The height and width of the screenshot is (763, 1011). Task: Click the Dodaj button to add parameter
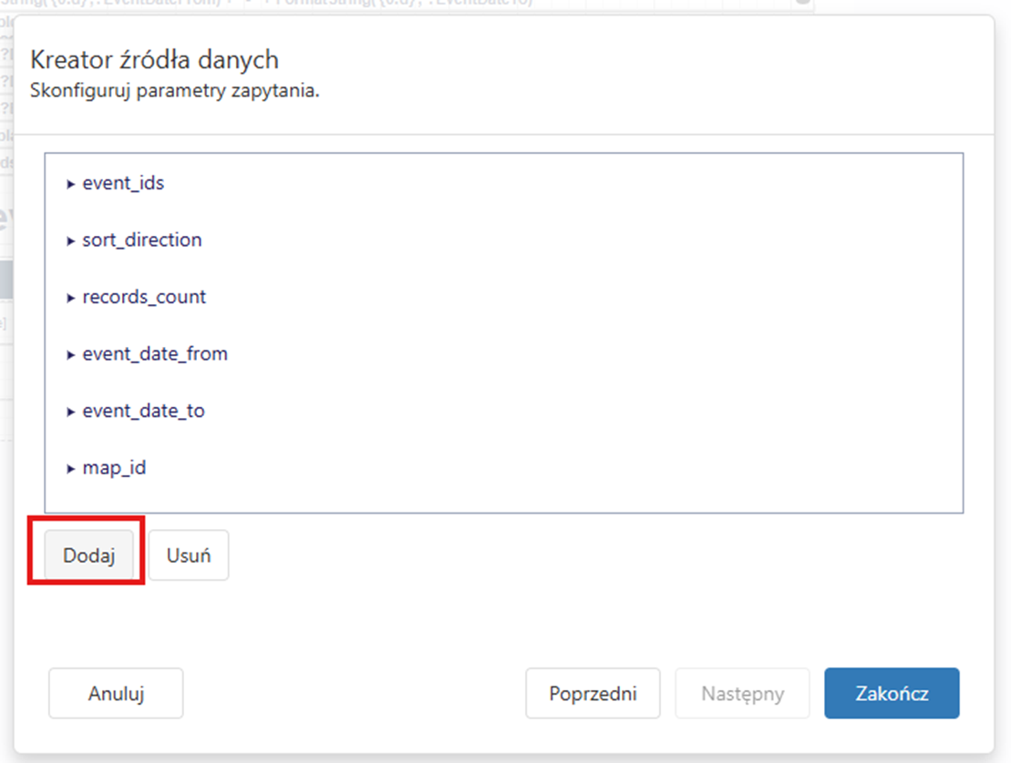click(x=89, y=555)
